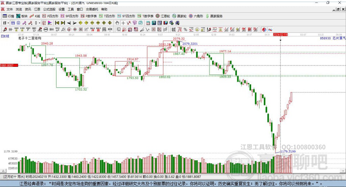Open the 六角形 hexagon tool
Screen dimensions: 346x187
point(196,16)
